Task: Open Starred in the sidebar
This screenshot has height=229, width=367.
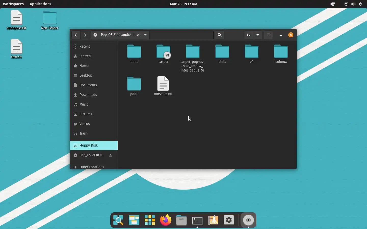Action: tap(94, 56)
